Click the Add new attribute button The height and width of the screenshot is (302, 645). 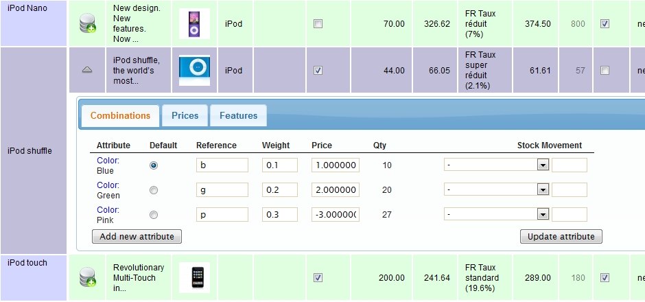[x=137, y=237]
